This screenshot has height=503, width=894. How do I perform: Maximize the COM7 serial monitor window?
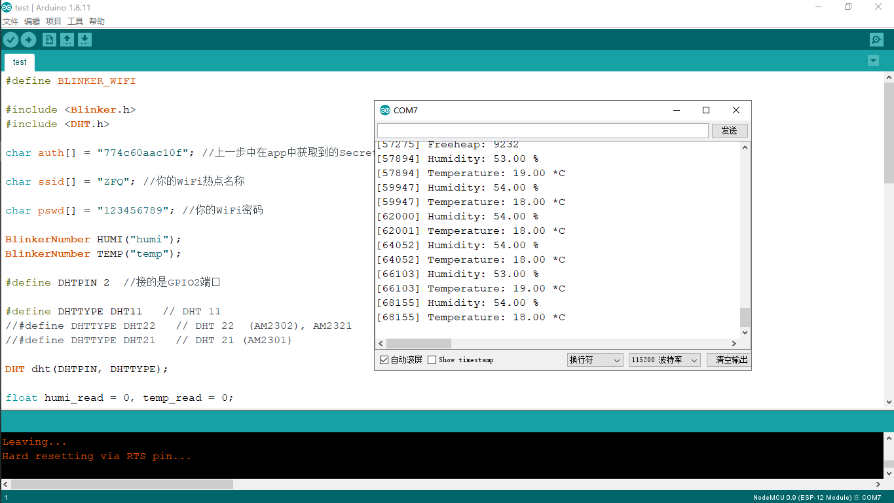[x=706, y=110]
